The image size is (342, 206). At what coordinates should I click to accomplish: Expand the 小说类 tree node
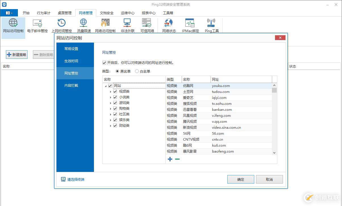coord(110,97)
